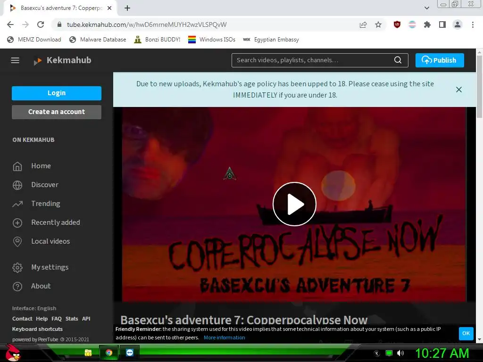Click the Trending arrow icon
This screenshot has height=362, width=483.
(x=17, y=204)
